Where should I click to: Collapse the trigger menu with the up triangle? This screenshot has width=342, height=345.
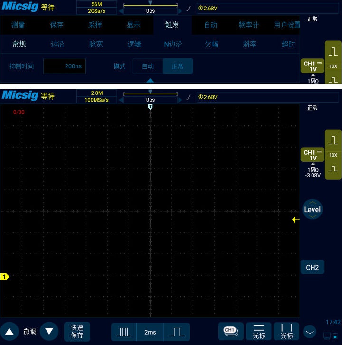pos(150,80)
